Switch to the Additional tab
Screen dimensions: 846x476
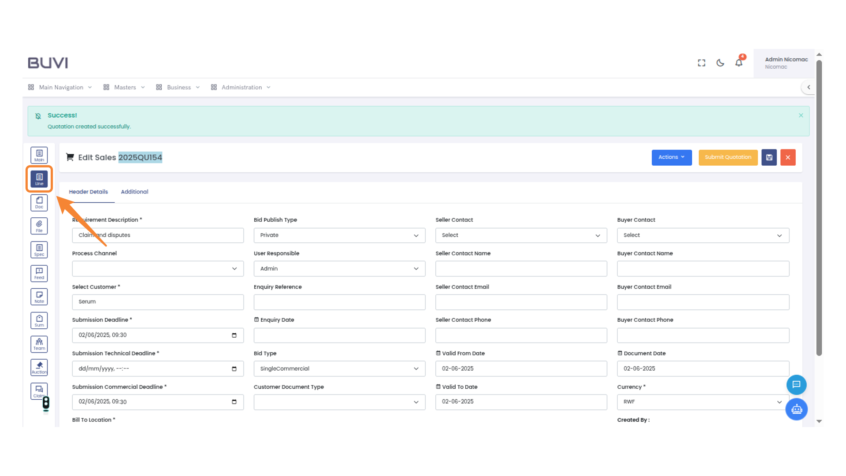tap(134, 192)
